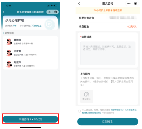Viewport: 142px width, 129px height.
Task: Choose who to consult for in 您要为谁咨询
Action: click(108, 18)
